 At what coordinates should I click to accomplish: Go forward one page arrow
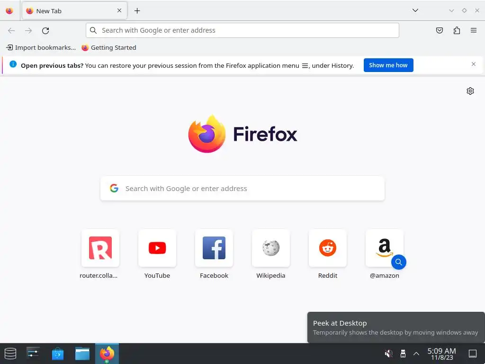(x=28, y=30)
